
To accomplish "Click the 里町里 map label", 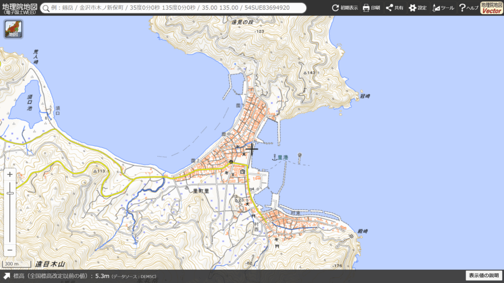I will pos(201,191).
